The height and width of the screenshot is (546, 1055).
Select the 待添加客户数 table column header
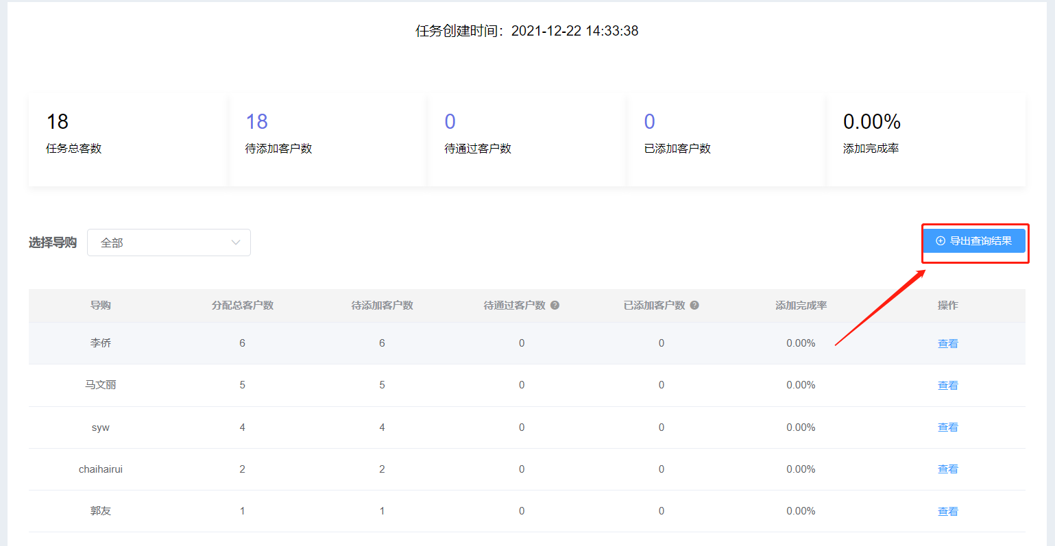382,306
